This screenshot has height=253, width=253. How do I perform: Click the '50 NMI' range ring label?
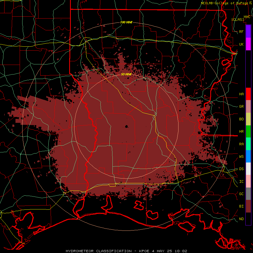[126, 74]
